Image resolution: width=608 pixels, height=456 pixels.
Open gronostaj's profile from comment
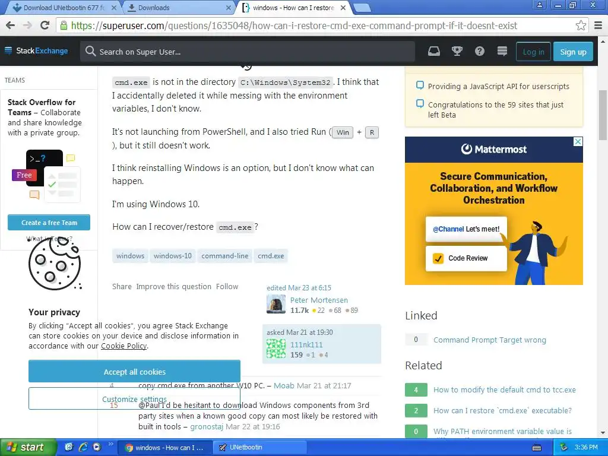pos(207,426)
